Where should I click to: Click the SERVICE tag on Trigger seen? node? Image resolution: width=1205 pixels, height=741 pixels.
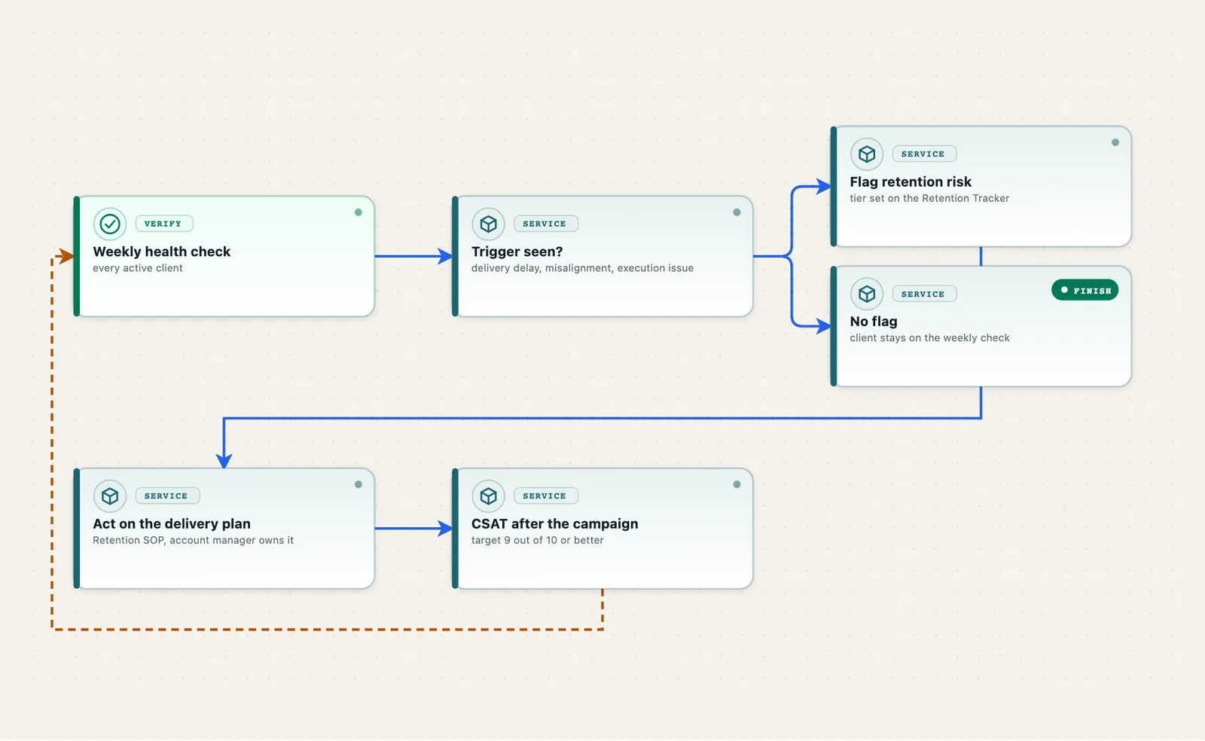tap(546, 224)
